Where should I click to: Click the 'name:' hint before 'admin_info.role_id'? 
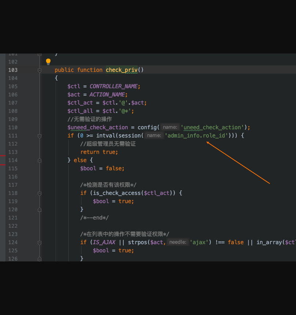(x=154, y=136)
